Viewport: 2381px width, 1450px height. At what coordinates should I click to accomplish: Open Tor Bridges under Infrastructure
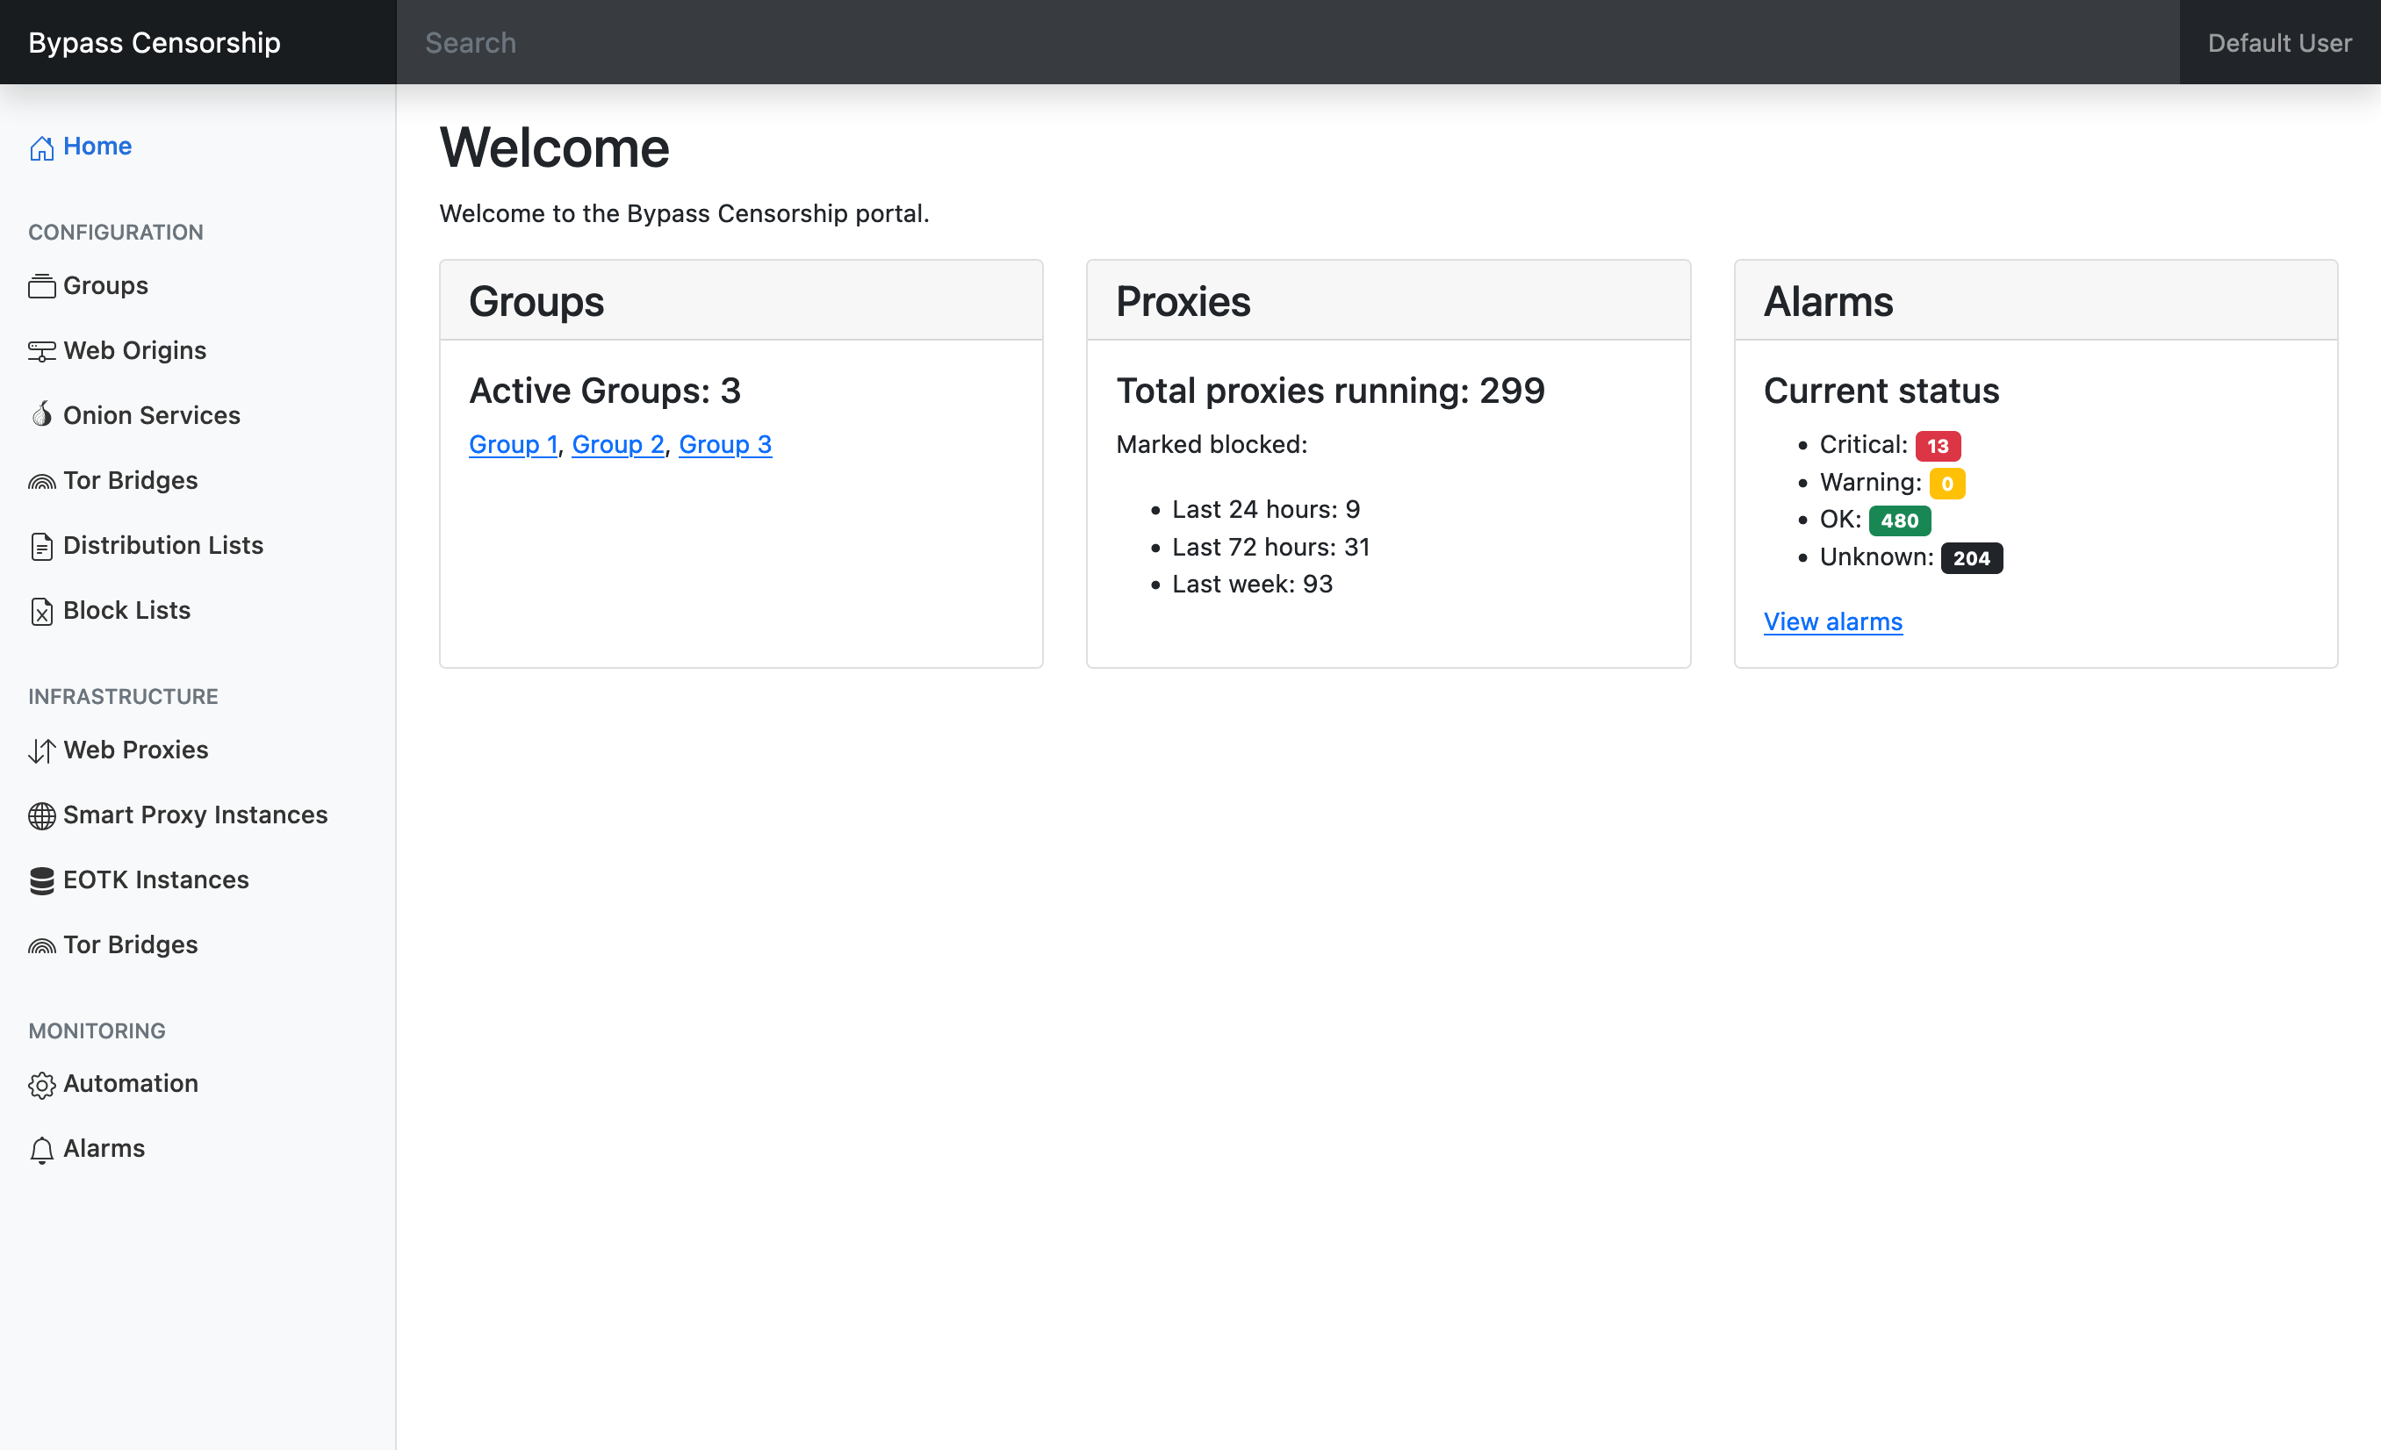point(129,944)
